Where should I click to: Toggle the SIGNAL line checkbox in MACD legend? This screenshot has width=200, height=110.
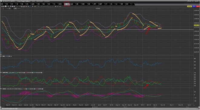click(x=35, y=89)
